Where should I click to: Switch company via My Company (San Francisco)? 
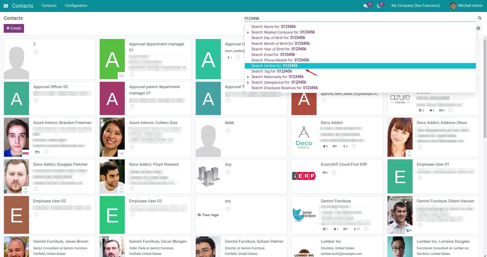click(415, 6)
